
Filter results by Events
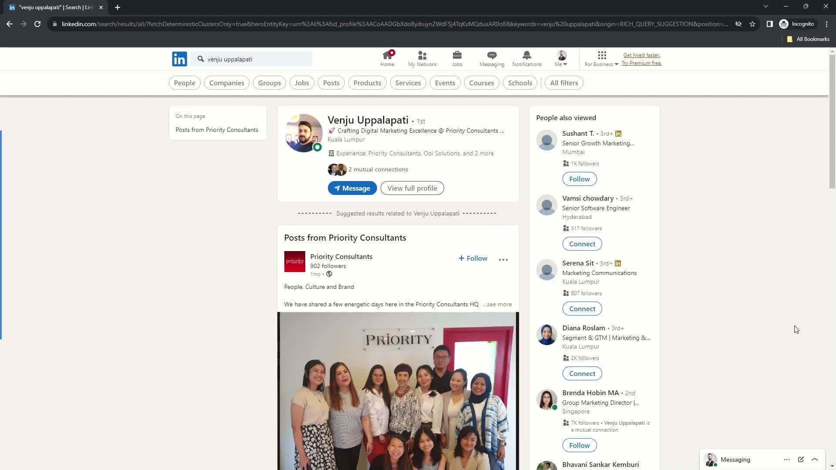[445, 83]
